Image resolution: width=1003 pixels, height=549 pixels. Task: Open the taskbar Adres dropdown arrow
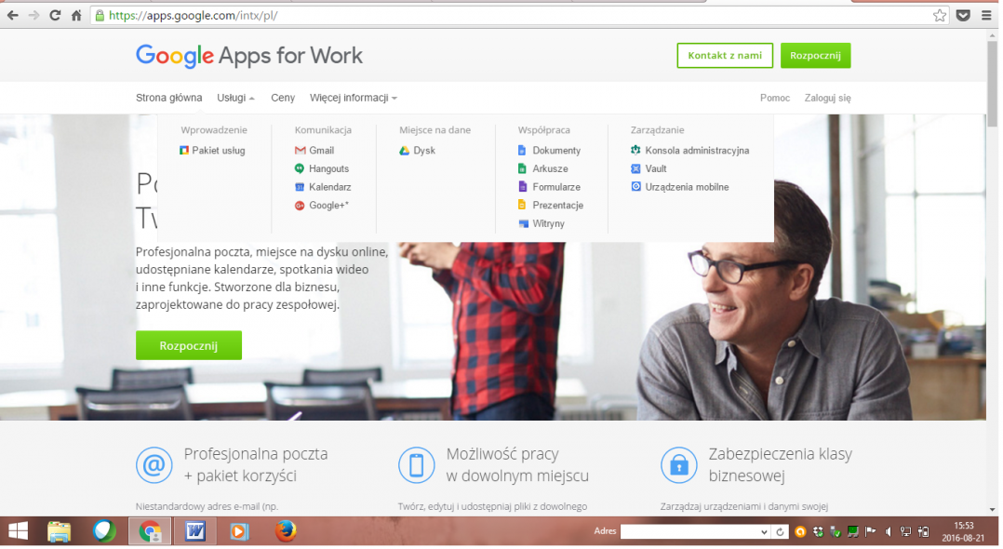tap(764, 531)
